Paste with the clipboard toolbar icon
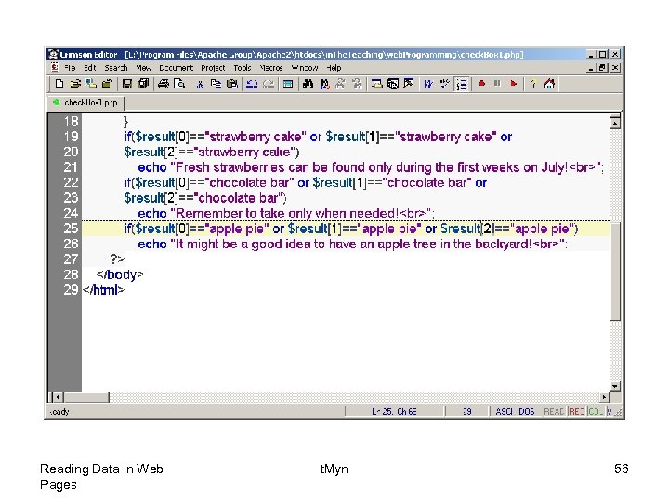Image resolution: width=669 pixels, height=502 pixels. tap(232, 84)
